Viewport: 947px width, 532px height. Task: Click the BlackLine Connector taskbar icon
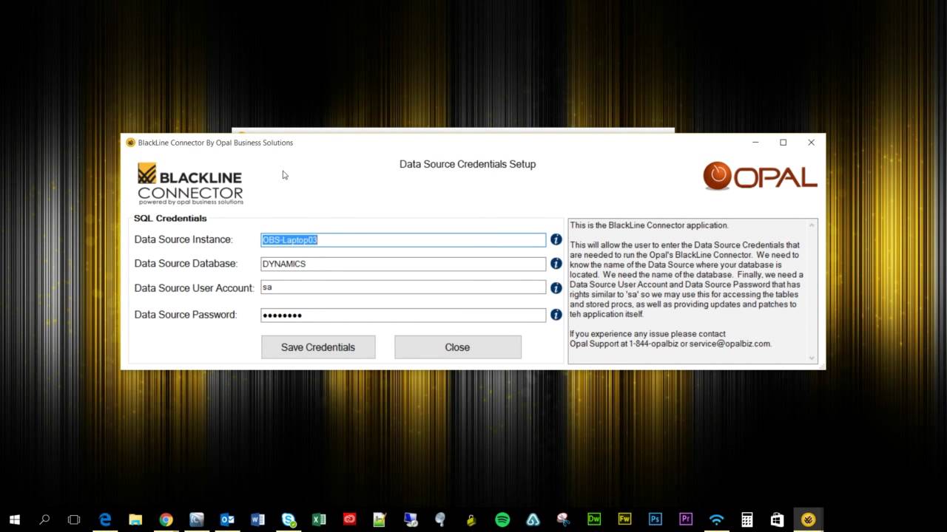pyautogui.click(x=808, y=519)
